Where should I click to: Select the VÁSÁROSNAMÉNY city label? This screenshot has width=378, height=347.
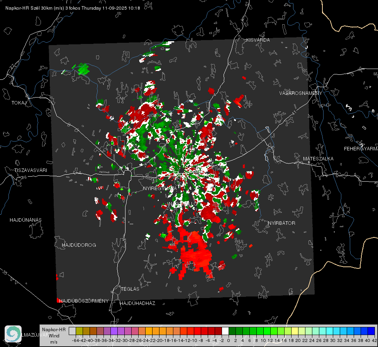pos(301,93)
